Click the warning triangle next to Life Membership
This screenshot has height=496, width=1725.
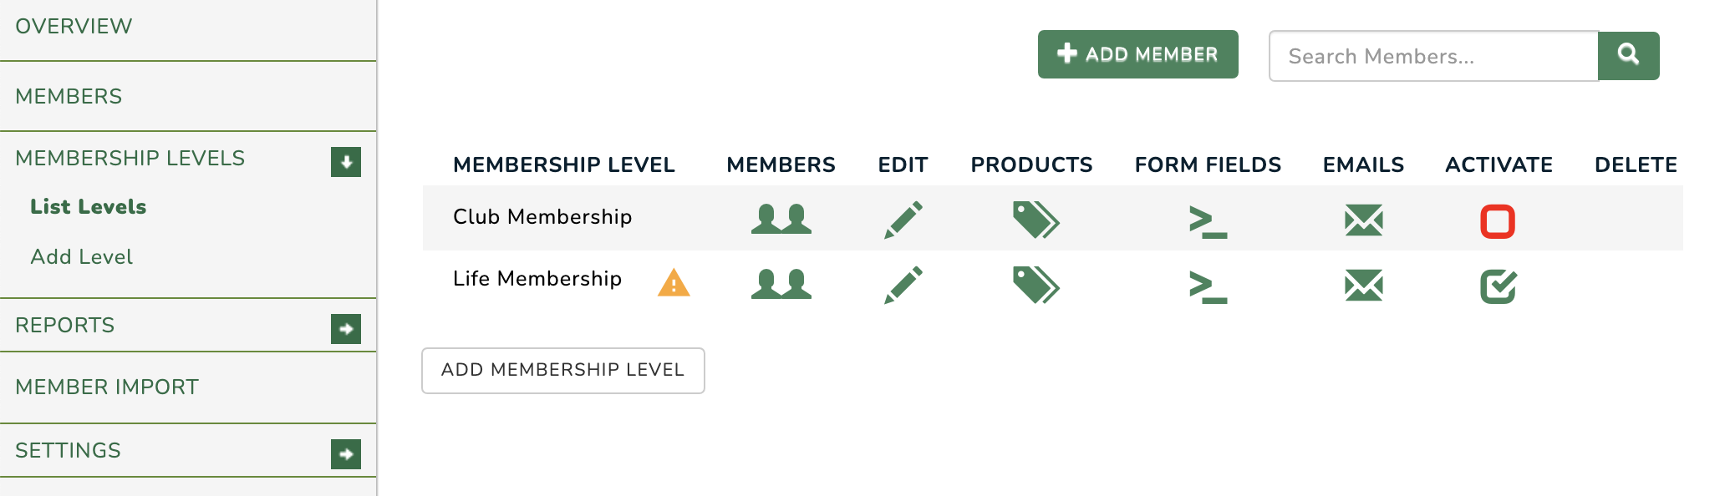pyautogui.click(x=674, y=282)
